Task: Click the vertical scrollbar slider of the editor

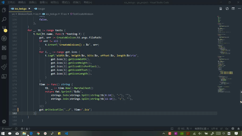Action: [241, 97]
